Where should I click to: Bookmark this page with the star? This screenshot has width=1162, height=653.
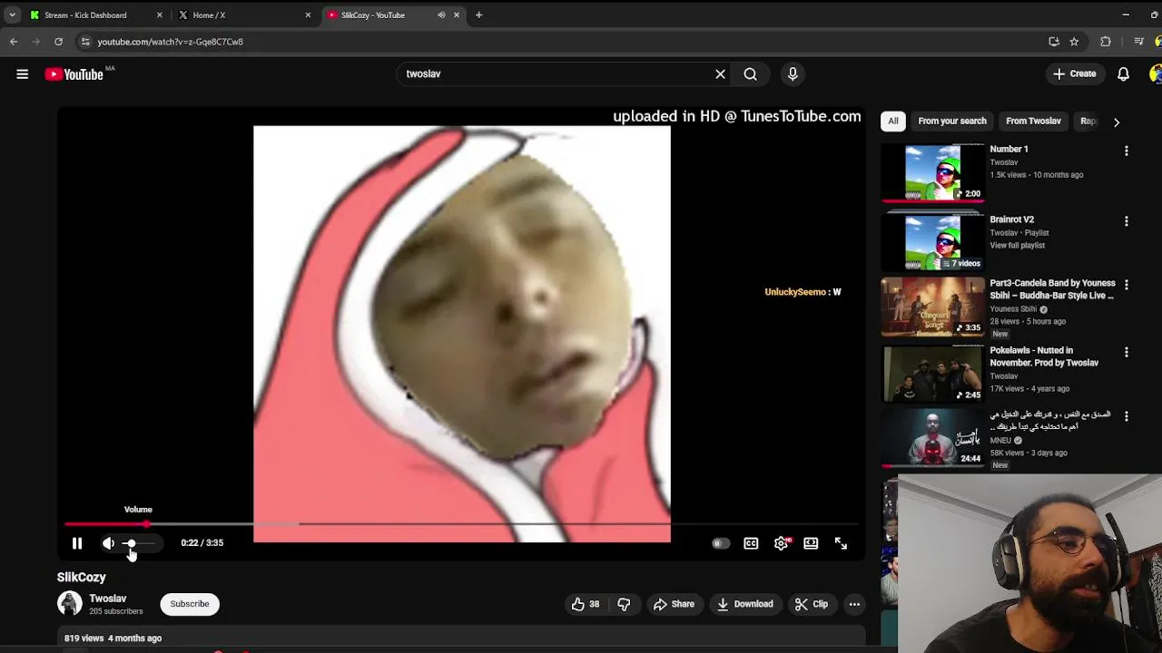click(1074, 42)
